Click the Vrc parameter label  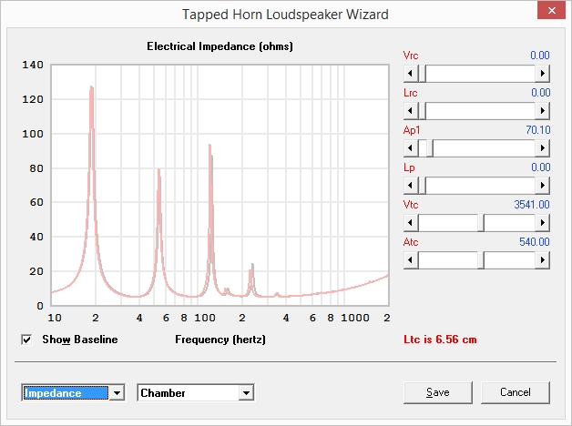pos(411,56)
